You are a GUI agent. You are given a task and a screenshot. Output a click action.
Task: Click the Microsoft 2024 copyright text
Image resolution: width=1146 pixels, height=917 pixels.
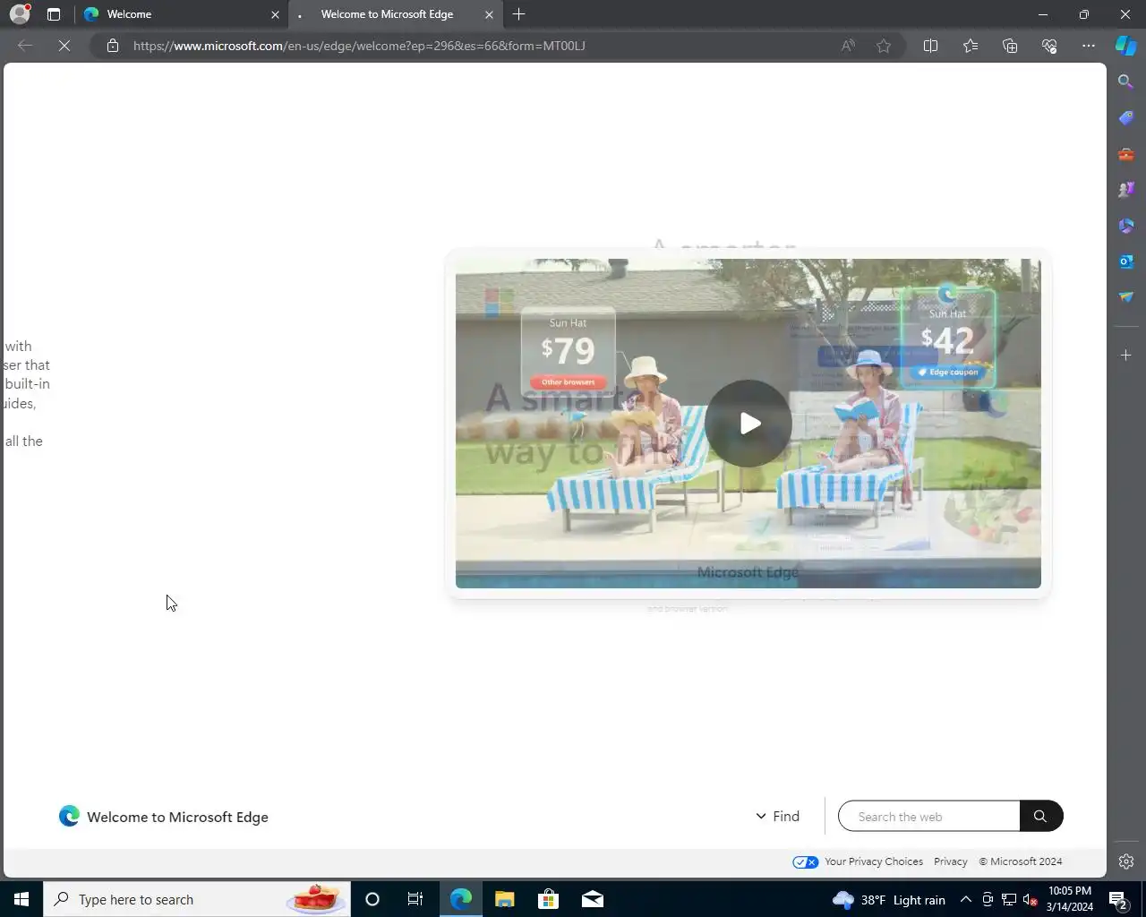pos(1021,861)
